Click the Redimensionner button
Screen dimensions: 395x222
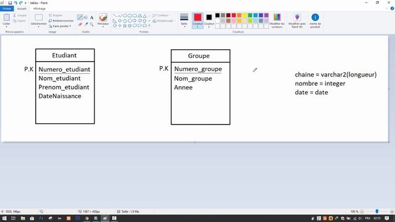tap(61, 20)
